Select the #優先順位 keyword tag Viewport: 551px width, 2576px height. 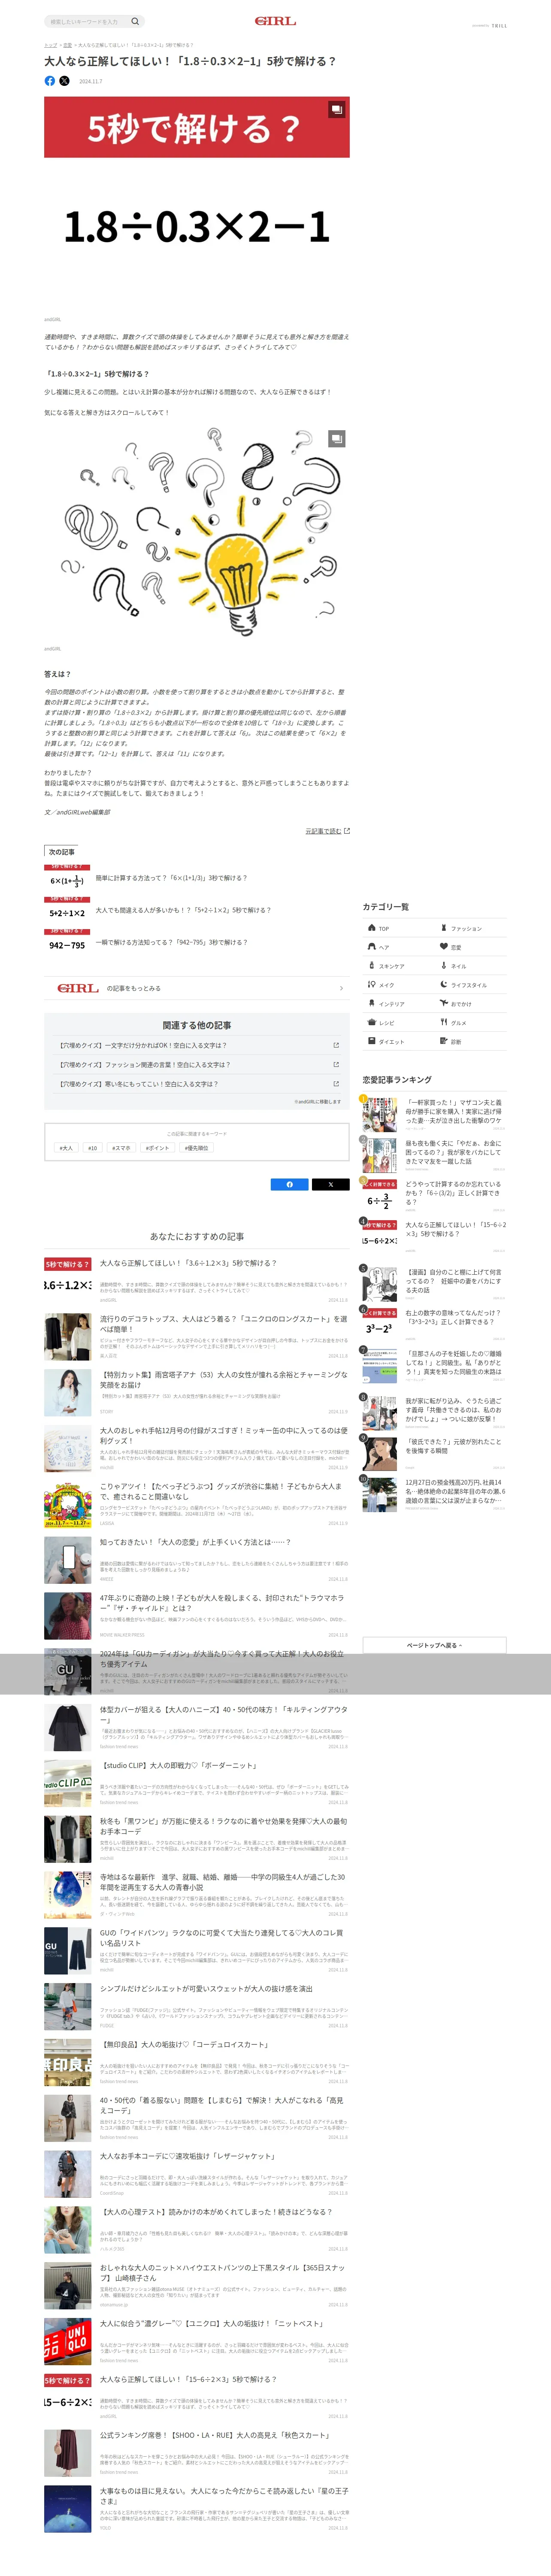pos(196,1148)
